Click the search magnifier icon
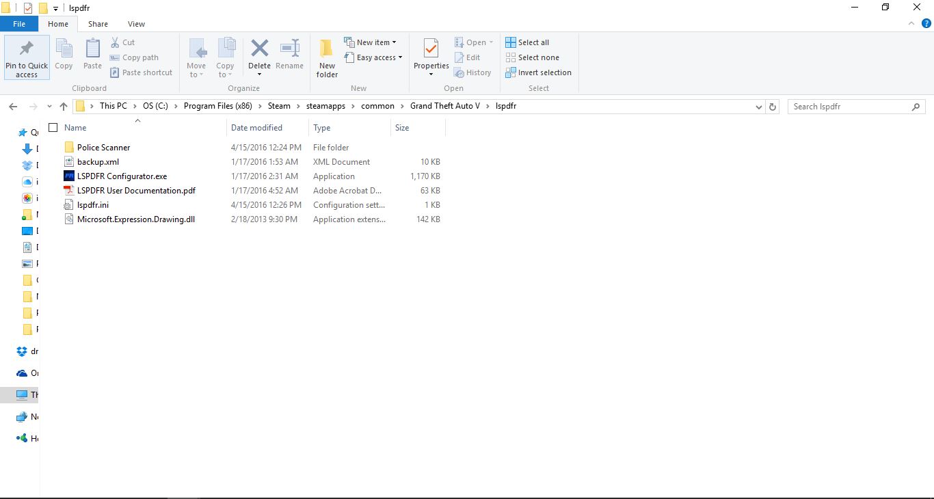Screen dimensions: 934x499 point(916,107)
